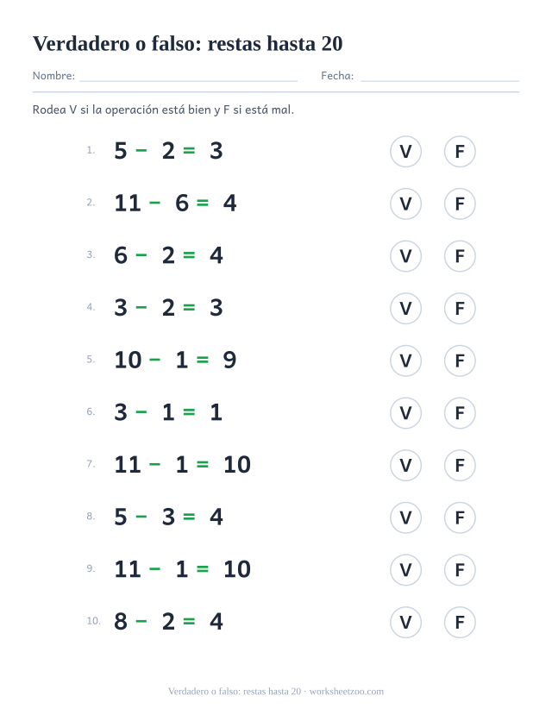
Task: Click the worksheetzoo.com footer text
Action: coord(347,692)
